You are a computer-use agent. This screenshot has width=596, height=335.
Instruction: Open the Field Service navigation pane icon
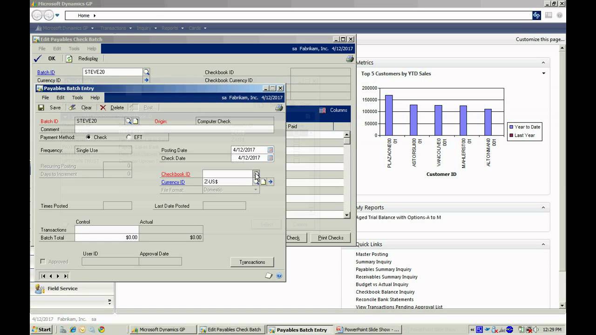click(x=40, y=289)
